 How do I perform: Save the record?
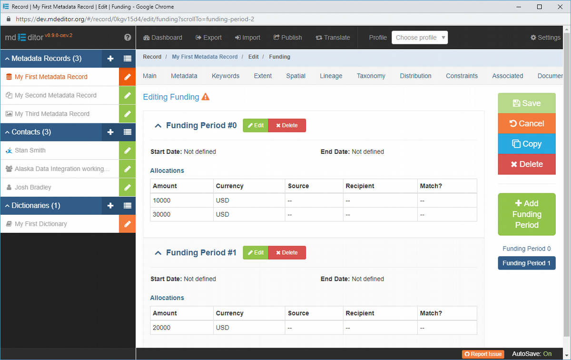tap(527, 103)
